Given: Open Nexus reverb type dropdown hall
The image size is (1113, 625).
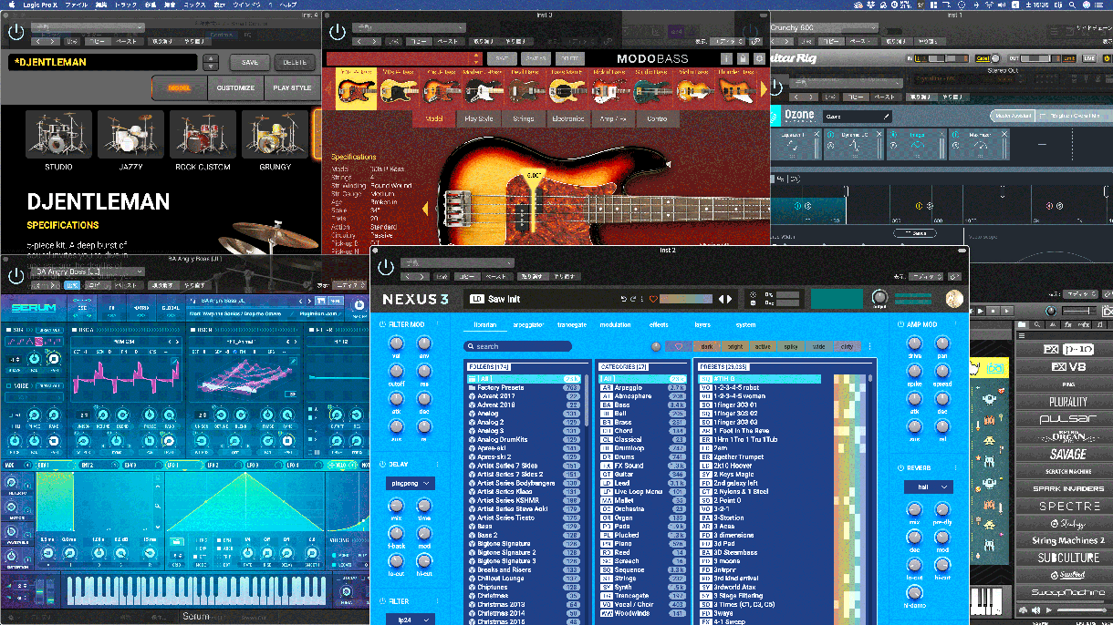Looking at the screenshot, I should click(x=929, y=487).
